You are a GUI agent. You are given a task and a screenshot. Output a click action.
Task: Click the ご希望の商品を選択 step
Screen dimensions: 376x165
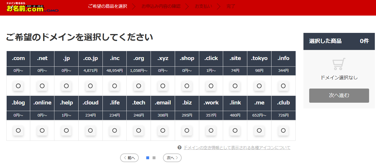coord(107,6)
